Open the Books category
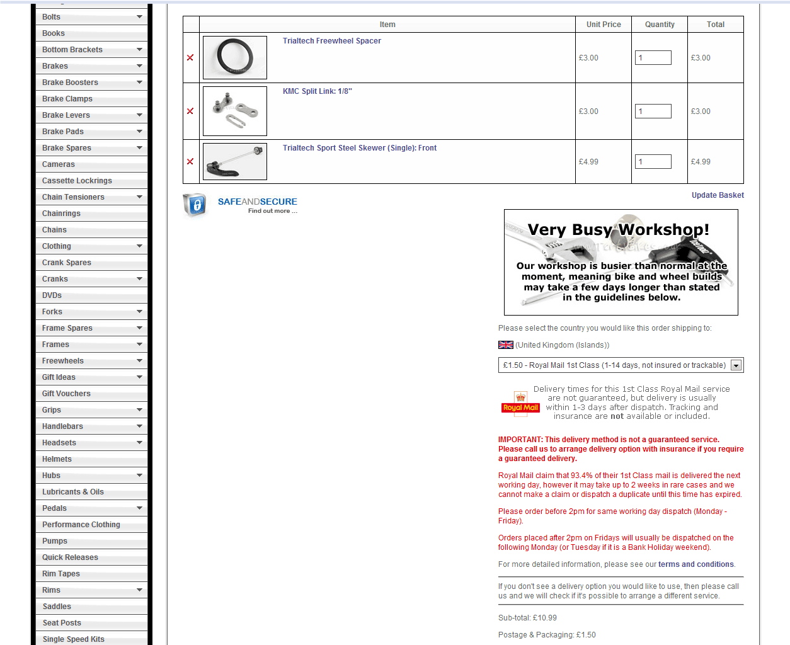The width and height of the screenshot is (790, 645). click(92, 33)
